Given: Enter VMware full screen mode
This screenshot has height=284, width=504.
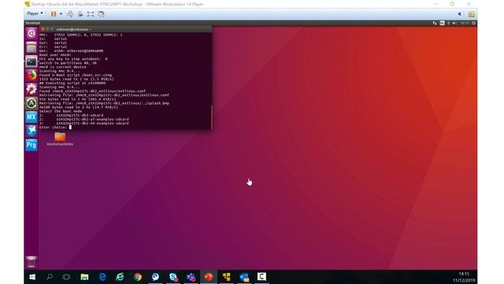Looking at the screenshot, I should coord(91,14).
